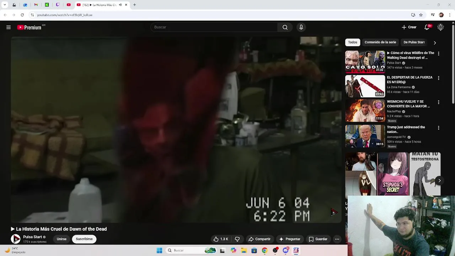Click the search magnifier button
The height and width of the screenshot is (256, 455).
(285, 27)
